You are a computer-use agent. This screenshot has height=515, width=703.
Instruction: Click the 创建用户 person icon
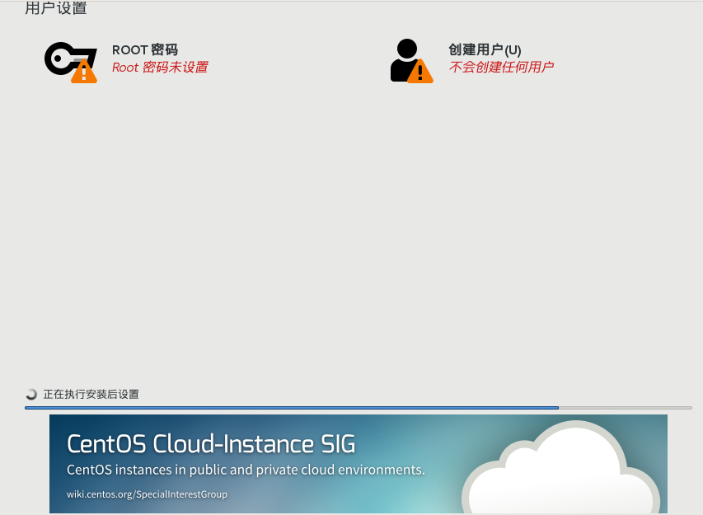point(411,61)
